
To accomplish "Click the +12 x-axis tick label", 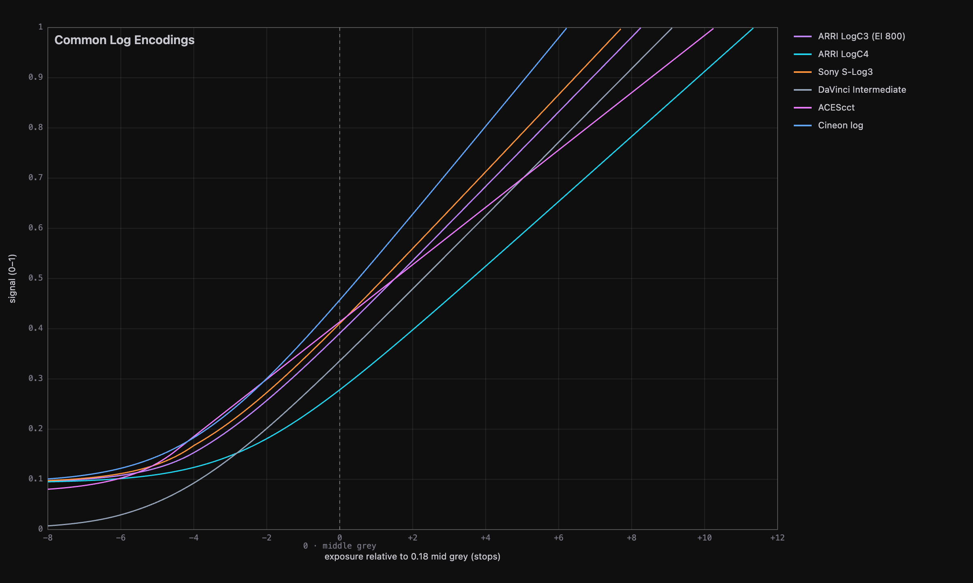I will (777, 538).
